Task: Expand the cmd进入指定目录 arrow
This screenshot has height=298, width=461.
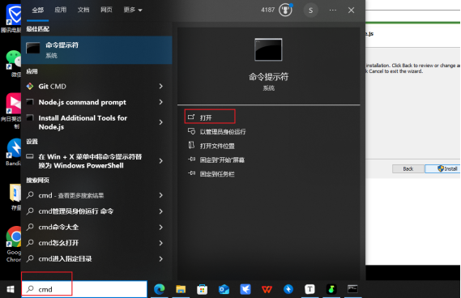Action: click(x=160, y=259)
